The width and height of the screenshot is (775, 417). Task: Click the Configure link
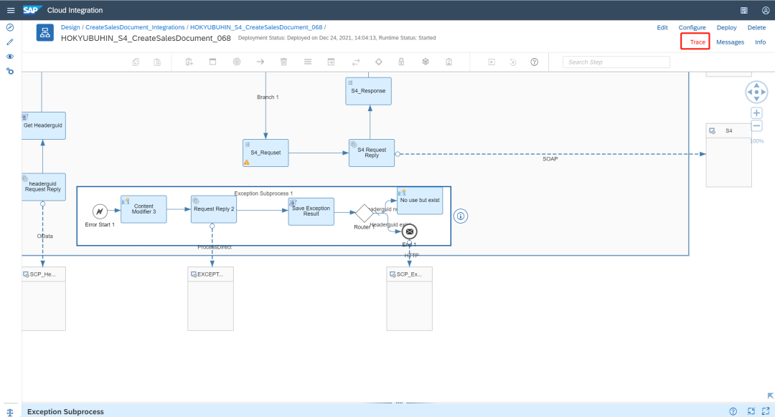coord(692,28)
